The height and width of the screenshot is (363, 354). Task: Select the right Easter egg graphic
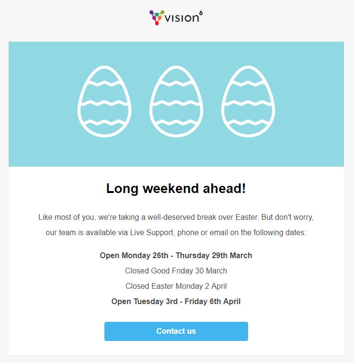[x=248, y=102]
